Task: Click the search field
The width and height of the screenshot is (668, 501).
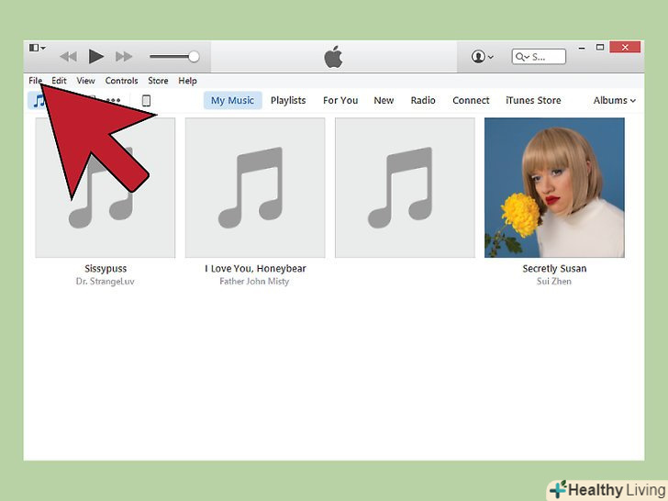Action: tap(539, 57)
